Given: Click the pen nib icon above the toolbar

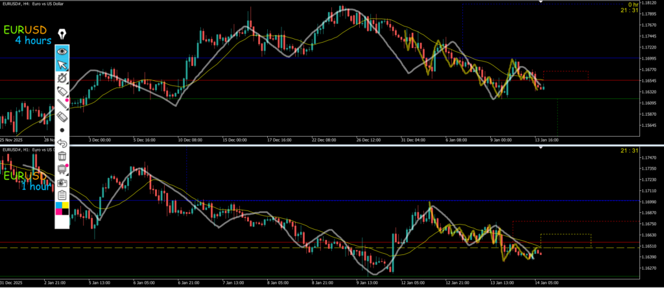Looking at the screenshot, I should tap(62, 34).
